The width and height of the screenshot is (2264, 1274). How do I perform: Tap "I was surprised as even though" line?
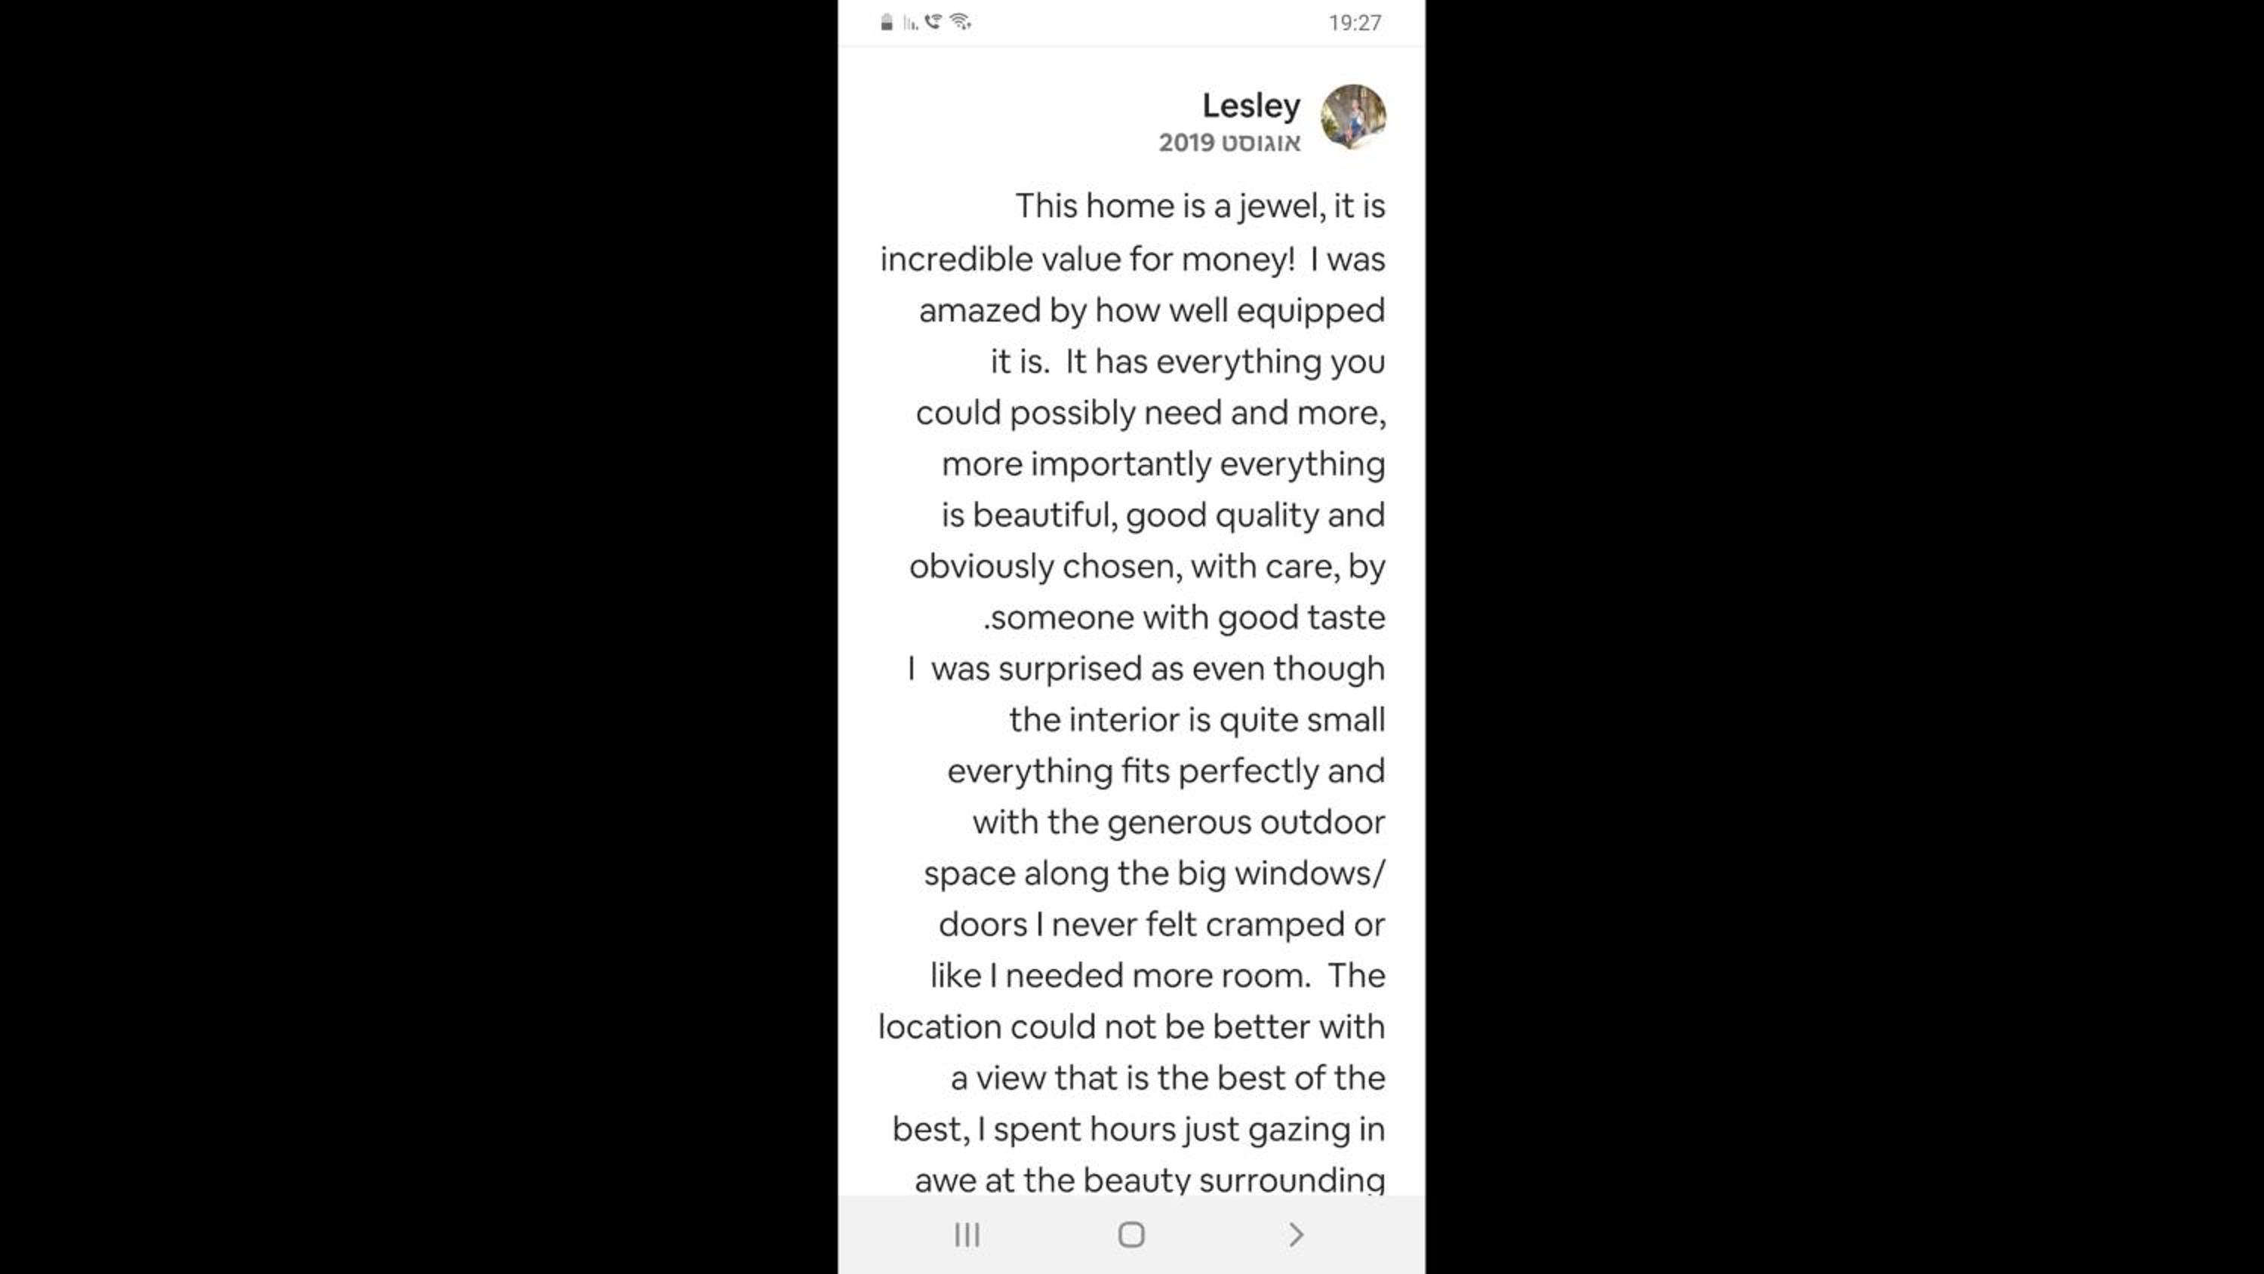1146,668
